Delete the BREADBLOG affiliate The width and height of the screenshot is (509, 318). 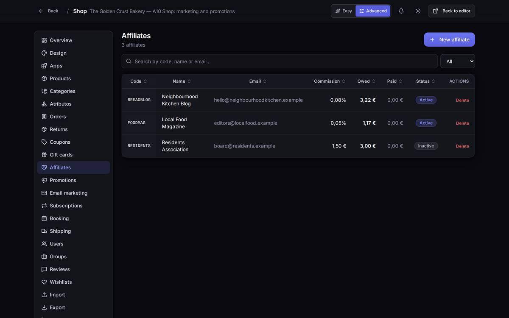[462, 100]
